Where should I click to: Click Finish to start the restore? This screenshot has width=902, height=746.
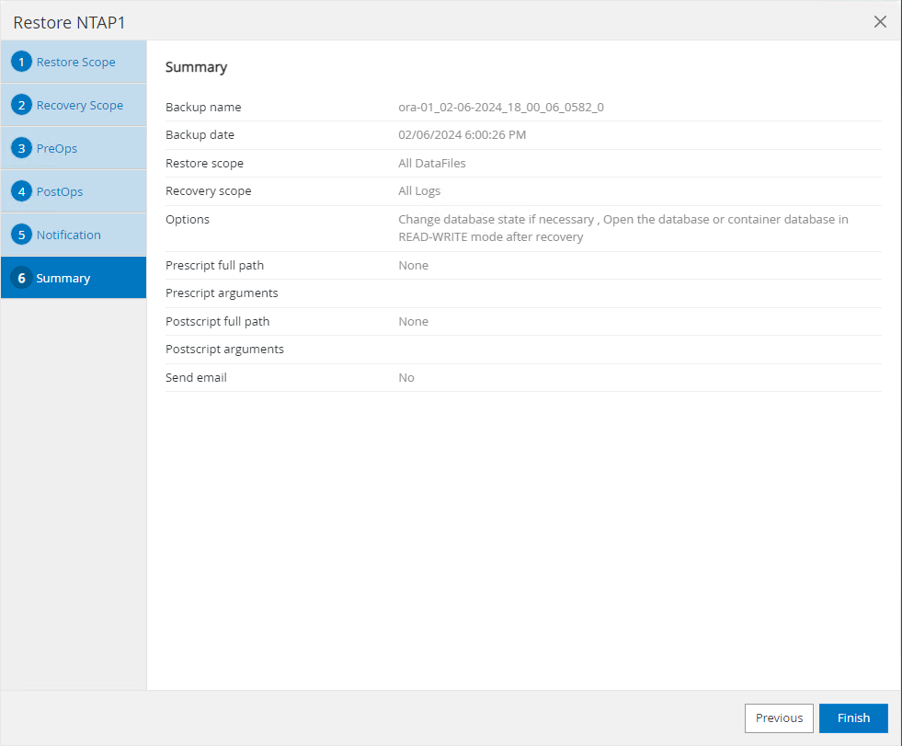tap(853, 718)
